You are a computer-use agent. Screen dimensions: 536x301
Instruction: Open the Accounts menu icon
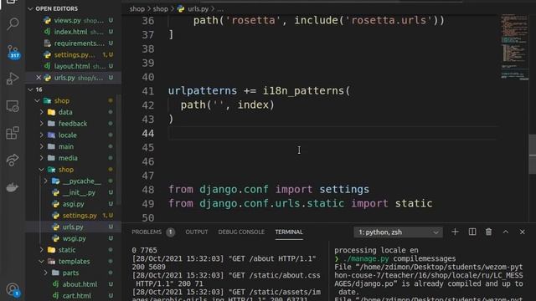point(13,290)
